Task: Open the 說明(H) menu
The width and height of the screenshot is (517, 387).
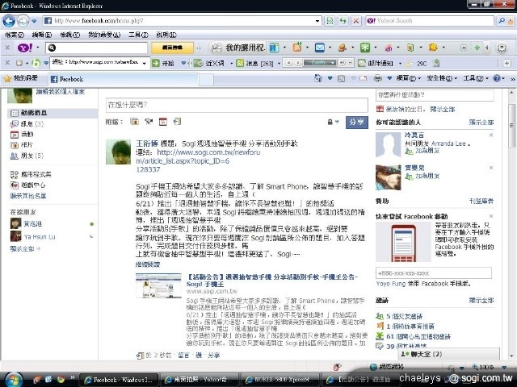Action: tap(166, 35)
